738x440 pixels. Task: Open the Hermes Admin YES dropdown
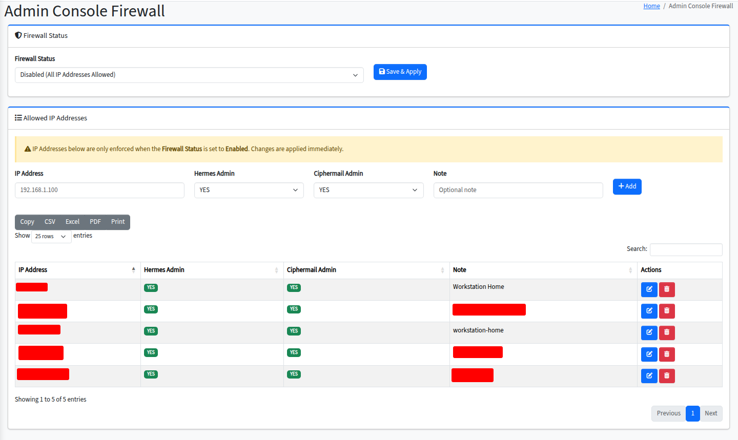(x=249, y=190)
